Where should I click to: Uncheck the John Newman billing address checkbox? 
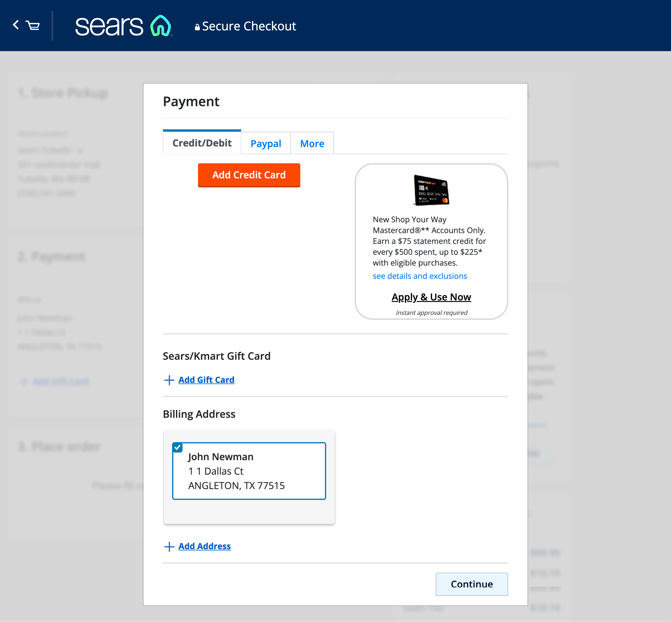(178, 447)
